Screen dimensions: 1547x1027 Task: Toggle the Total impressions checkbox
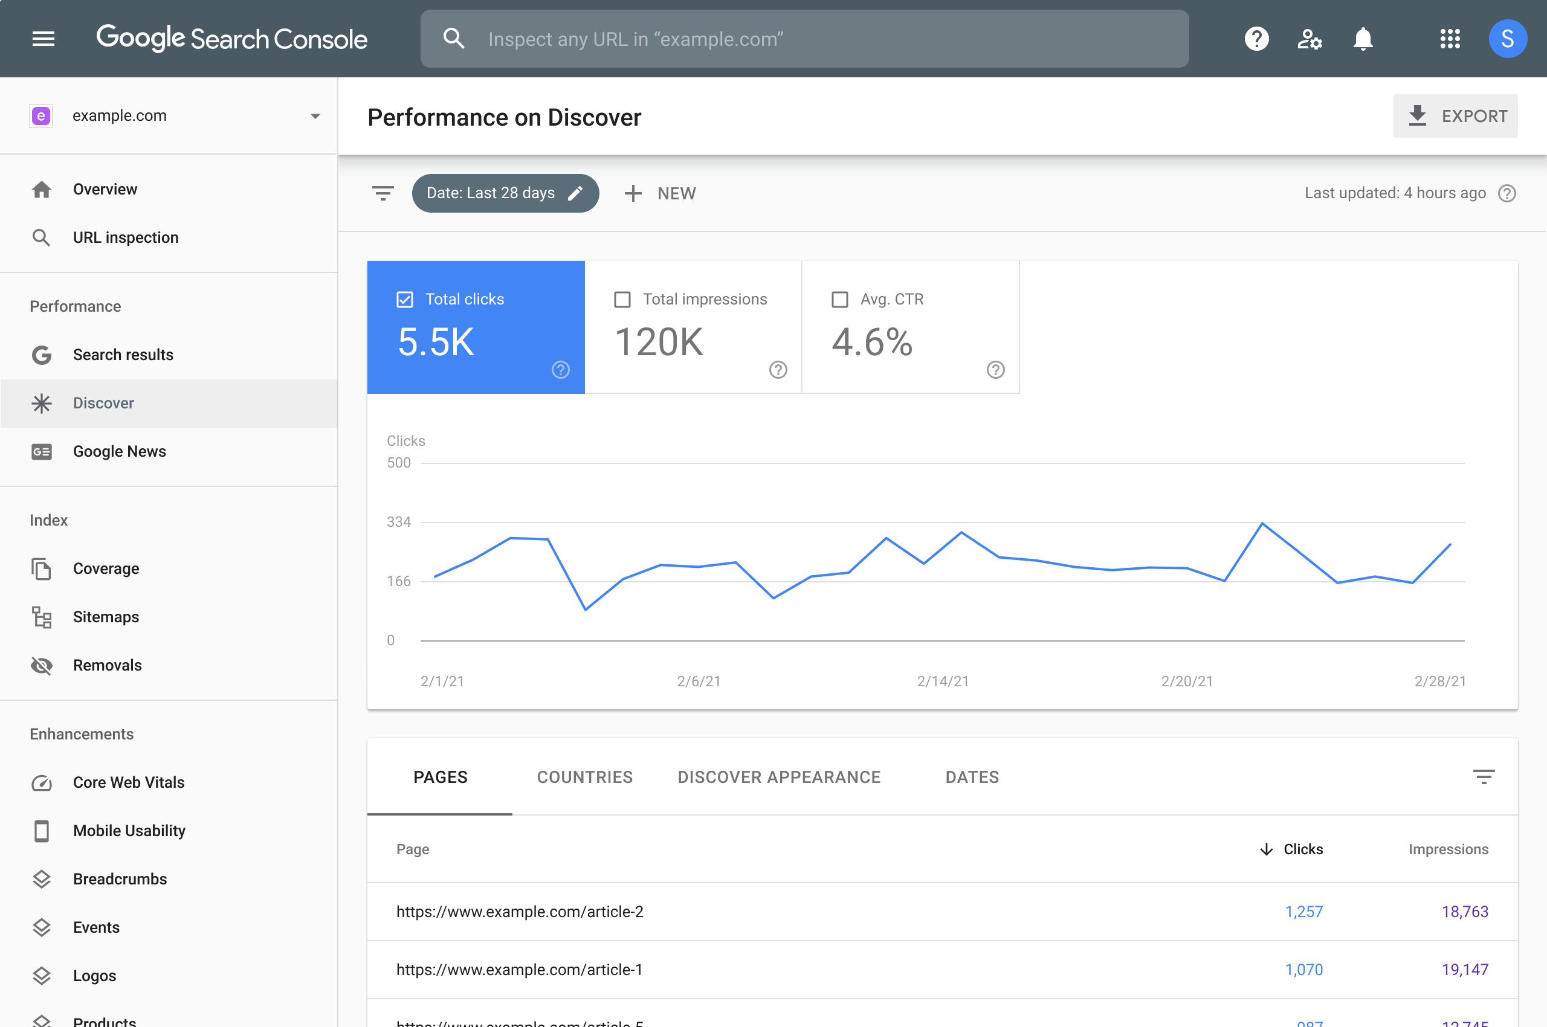click(622, 298)
